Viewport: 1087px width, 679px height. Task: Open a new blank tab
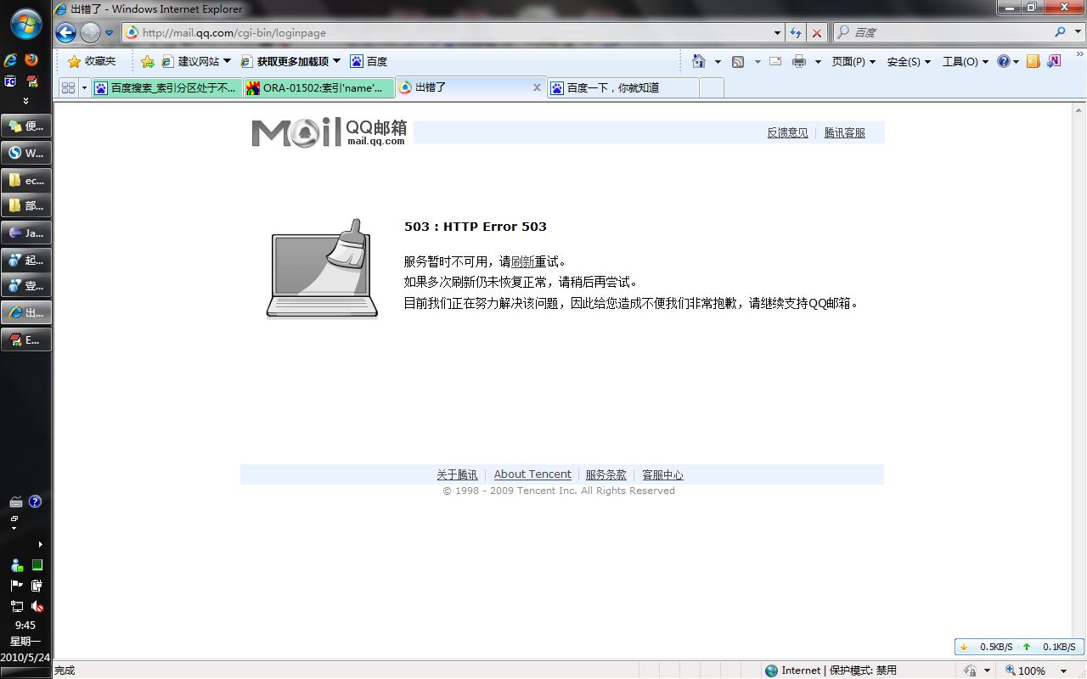(712, 87)
